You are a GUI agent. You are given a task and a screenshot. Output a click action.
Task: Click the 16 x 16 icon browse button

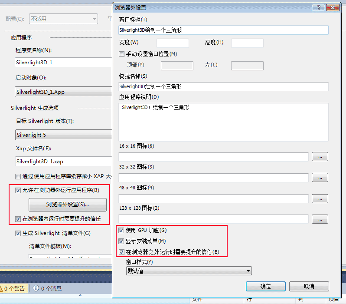pyautogui.click(x=320, y=157)
